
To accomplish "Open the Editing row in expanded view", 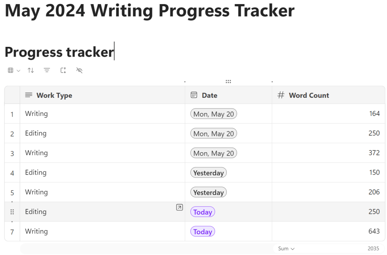I will [180, 207].
